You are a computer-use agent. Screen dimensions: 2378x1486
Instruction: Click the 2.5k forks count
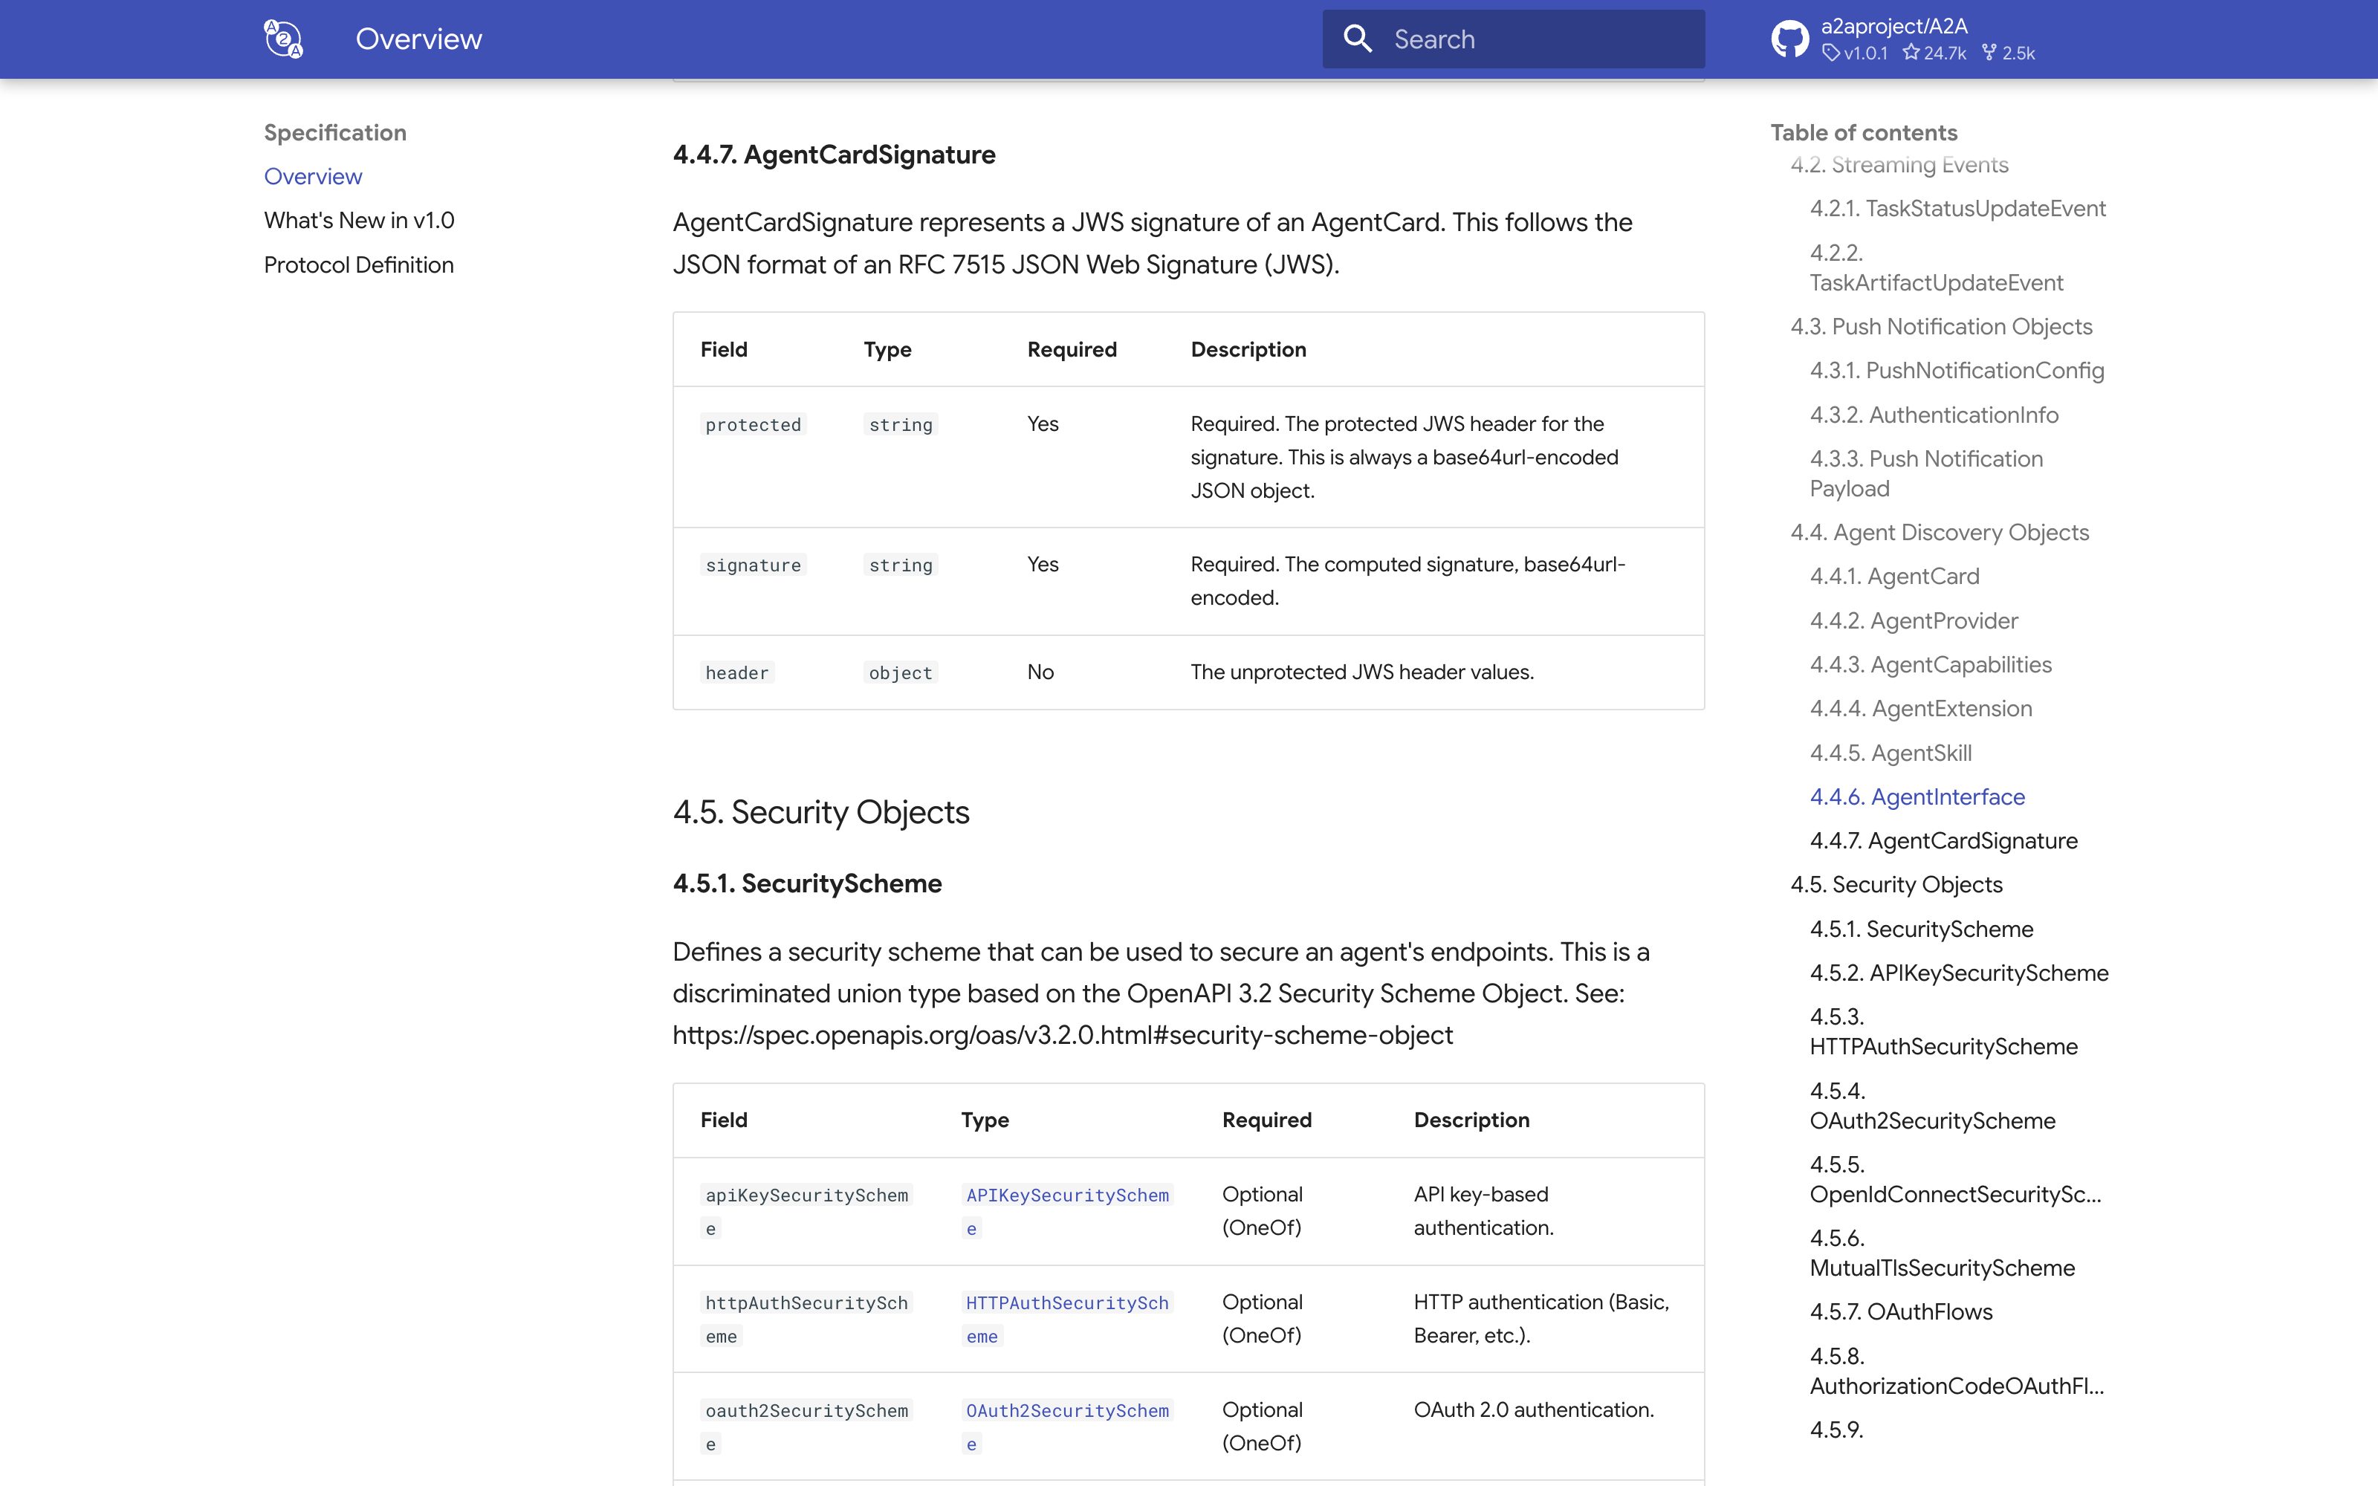pos(2007,53)
